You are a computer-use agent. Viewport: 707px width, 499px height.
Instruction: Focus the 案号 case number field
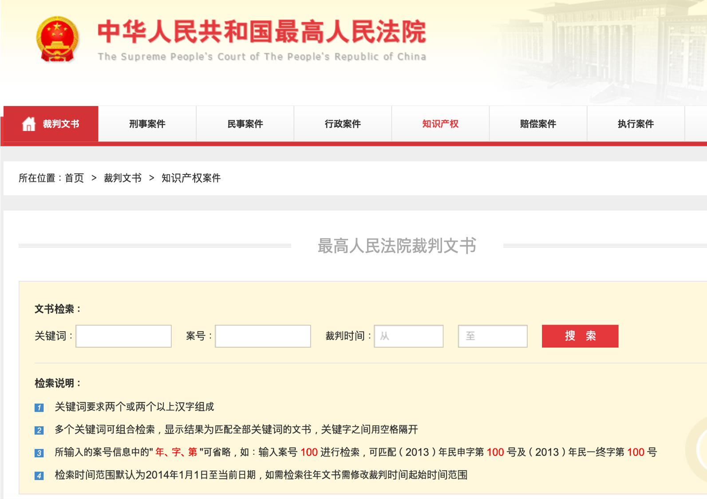tap(263, 336)
